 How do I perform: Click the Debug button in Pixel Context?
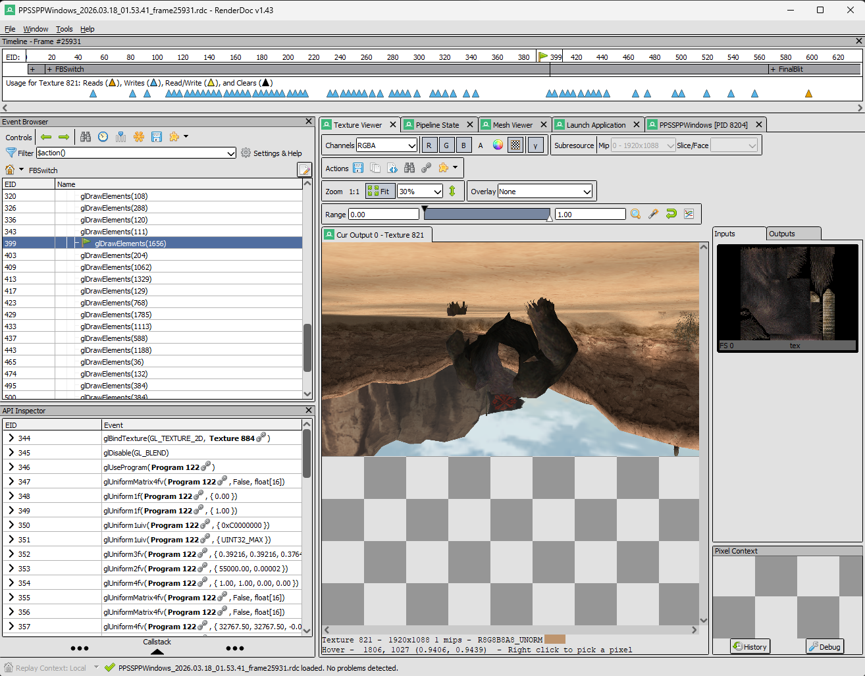click(824, 646)
